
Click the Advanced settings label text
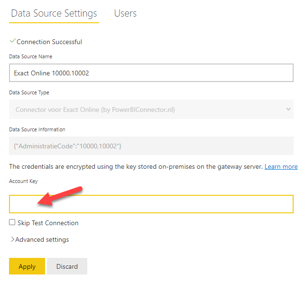click(42, 239)
